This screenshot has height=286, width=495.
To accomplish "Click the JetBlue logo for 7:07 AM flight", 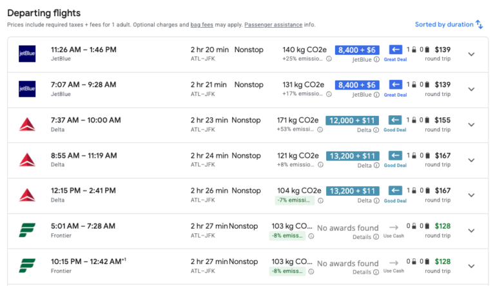I will tap(27, 89).
